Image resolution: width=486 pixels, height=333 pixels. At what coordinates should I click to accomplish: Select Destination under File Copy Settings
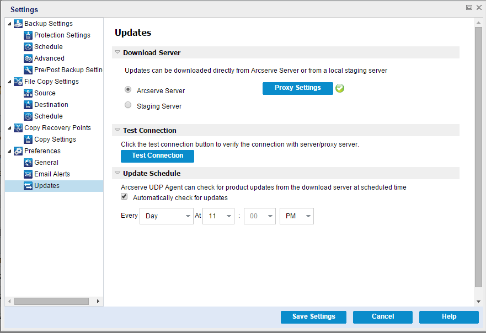click(x=50, y=104)
